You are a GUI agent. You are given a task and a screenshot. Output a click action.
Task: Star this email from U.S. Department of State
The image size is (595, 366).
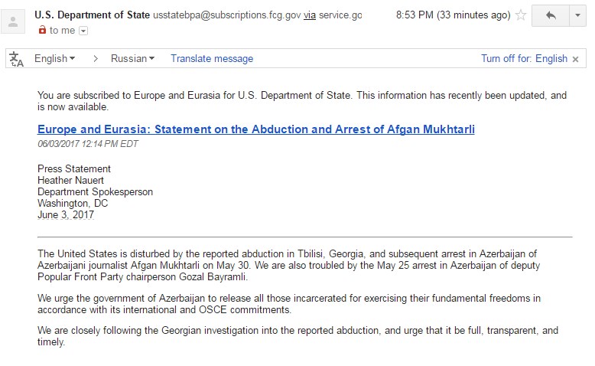(x=521, y=15)
